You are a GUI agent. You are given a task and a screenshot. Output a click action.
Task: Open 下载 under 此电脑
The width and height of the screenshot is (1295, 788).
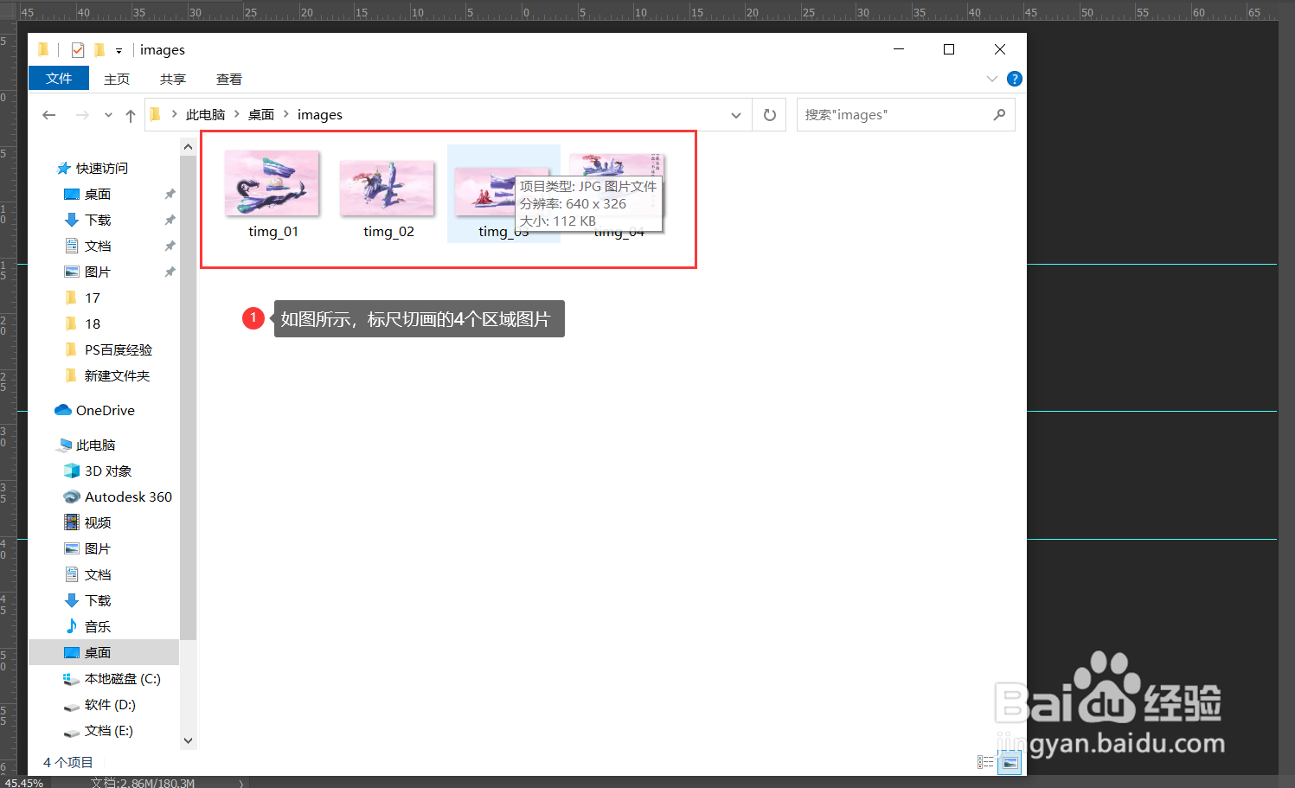point(98,601)
